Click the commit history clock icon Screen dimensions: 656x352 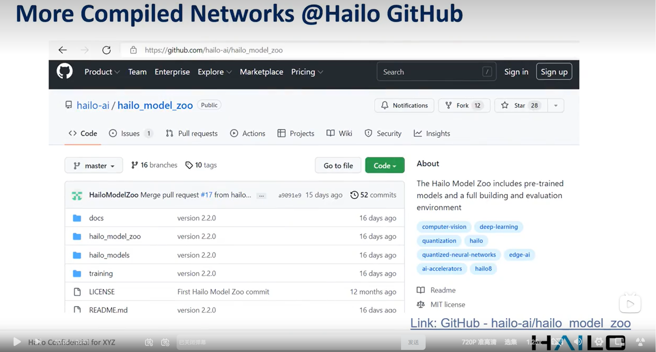[354, 195]
